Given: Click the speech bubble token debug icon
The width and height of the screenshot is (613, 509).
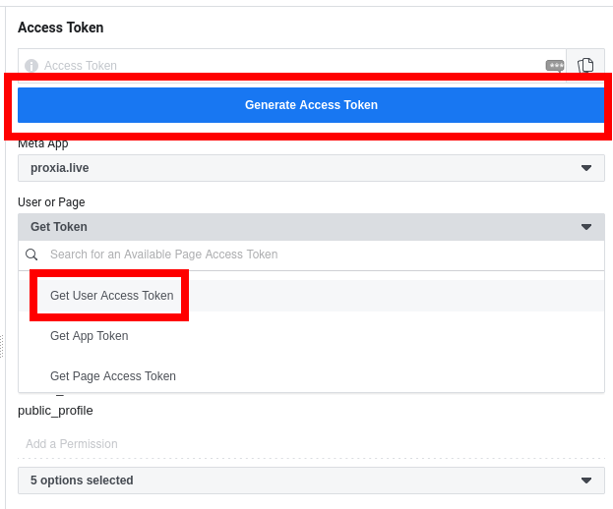Looking at the screenshot, I should click(x=555, y=66).
